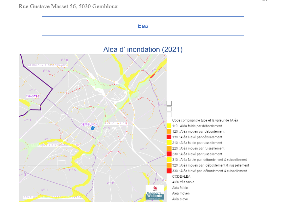The height and width of the screenshot is (206, 300).
Task: Click the blue property marker near Gembloux
Action: [x=93, y=128]
